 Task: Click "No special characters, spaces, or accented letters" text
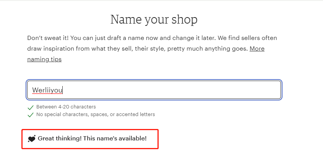click(96, 115)
